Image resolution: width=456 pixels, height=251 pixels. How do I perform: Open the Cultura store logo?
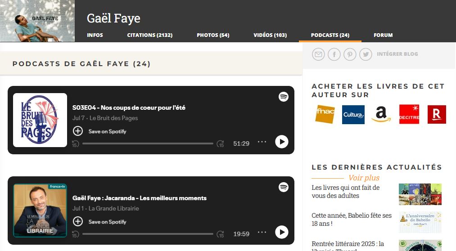click(x=353, y=114)
